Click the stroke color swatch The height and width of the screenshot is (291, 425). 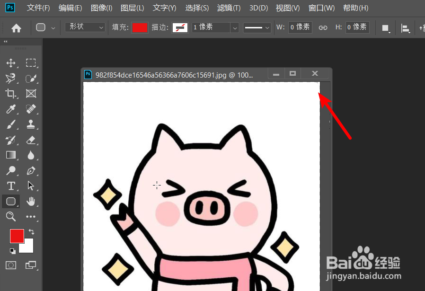pos(180,27)
